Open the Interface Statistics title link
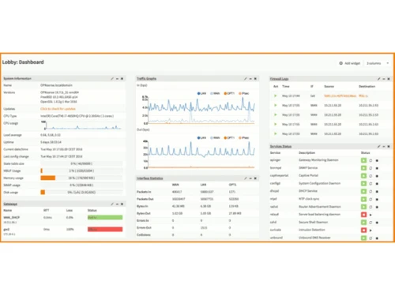 tap(150, 178)
